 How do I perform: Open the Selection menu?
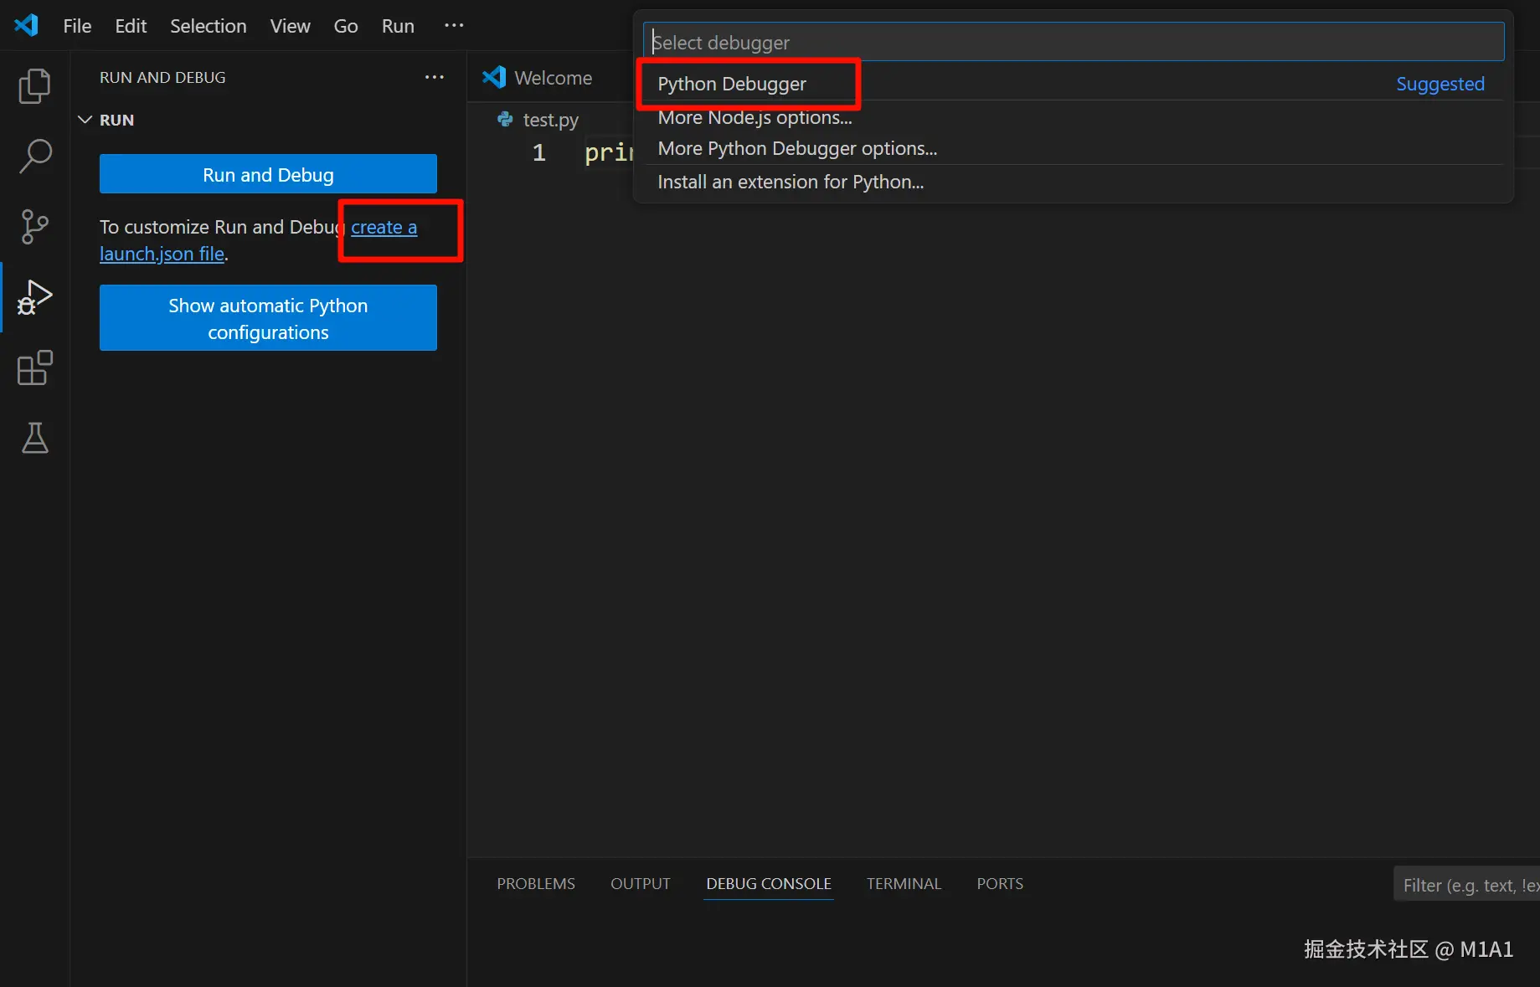pos(209,26)
